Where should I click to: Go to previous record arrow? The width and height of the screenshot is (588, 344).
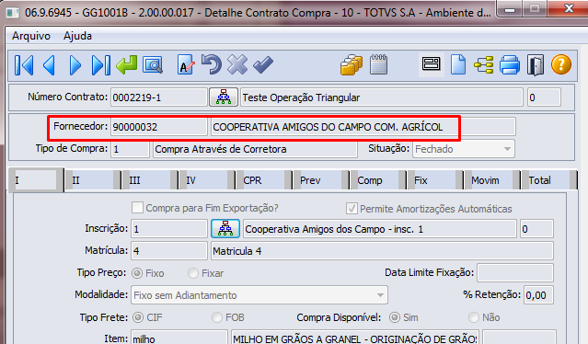tap(49, 65)
